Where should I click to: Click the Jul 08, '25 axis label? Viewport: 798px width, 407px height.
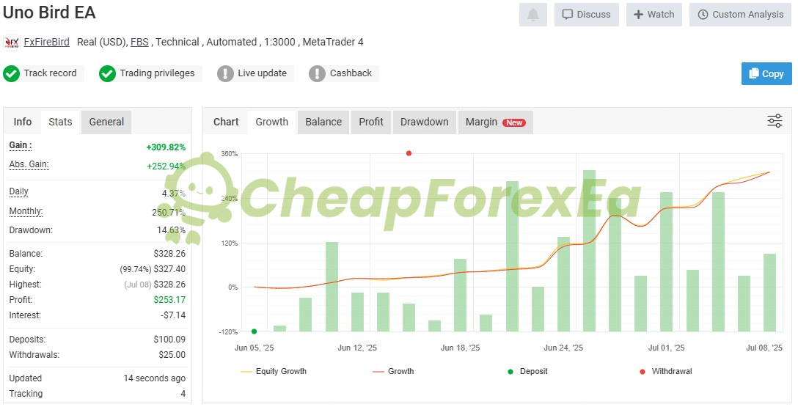pos(764,348)
